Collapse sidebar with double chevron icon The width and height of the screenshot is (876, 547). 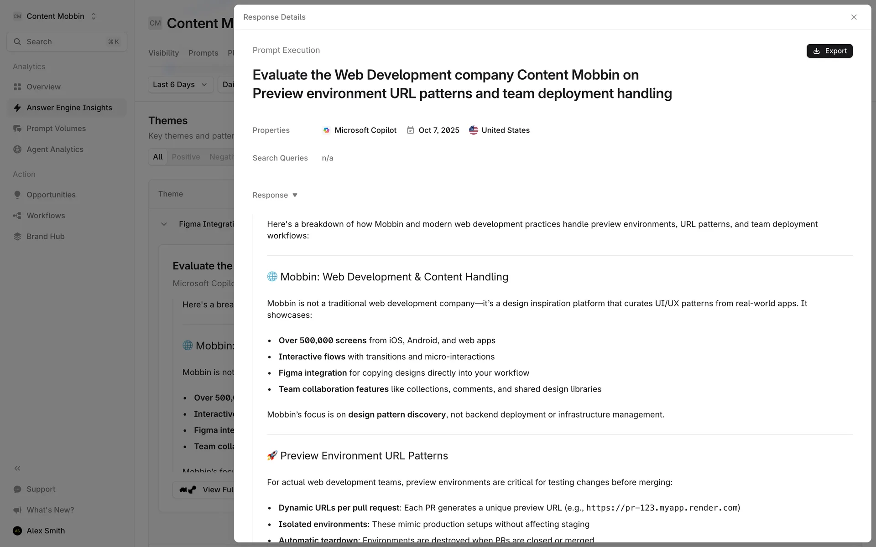(x=17, y=468)
